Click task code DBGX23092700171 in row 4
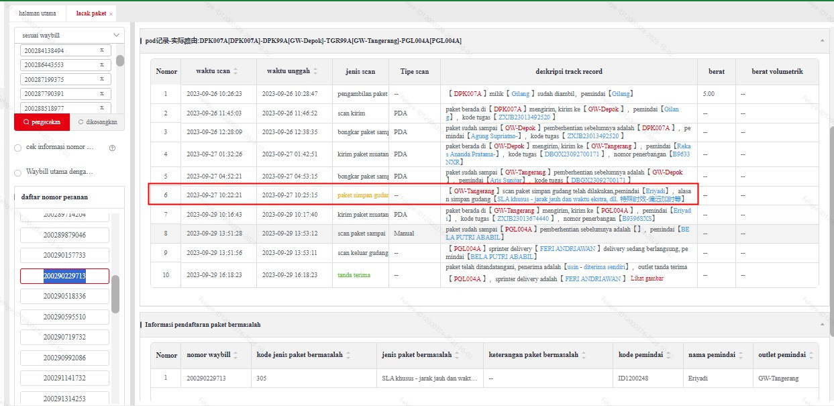Image resolution: width=834 pixels, height=406 pixels. click(x=572, y=154)
